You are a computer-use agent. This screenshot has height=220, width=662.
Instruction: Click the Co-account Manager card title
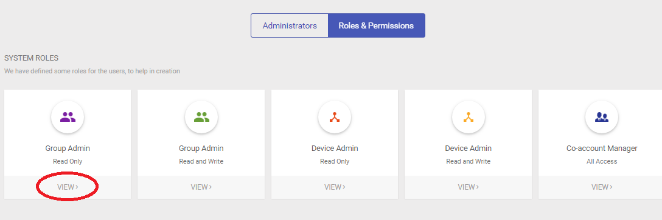[602, 148]
